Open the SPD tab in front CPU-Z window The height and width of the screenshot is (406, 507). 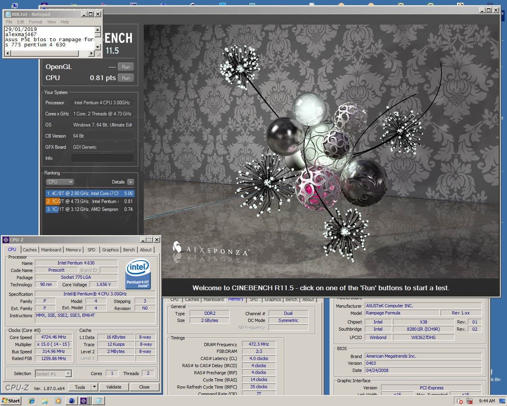pyautogui.click(x=91, y=250)
